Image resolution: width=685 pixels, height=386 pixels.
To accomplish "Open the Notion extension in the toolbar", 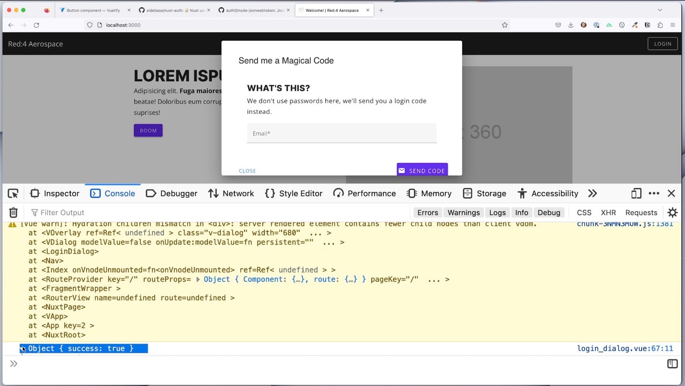I will pos(647,25).
